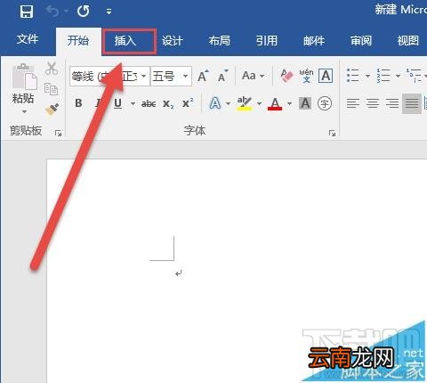Toggle Bold formatting
427x383 pixels.
point(78,103)
